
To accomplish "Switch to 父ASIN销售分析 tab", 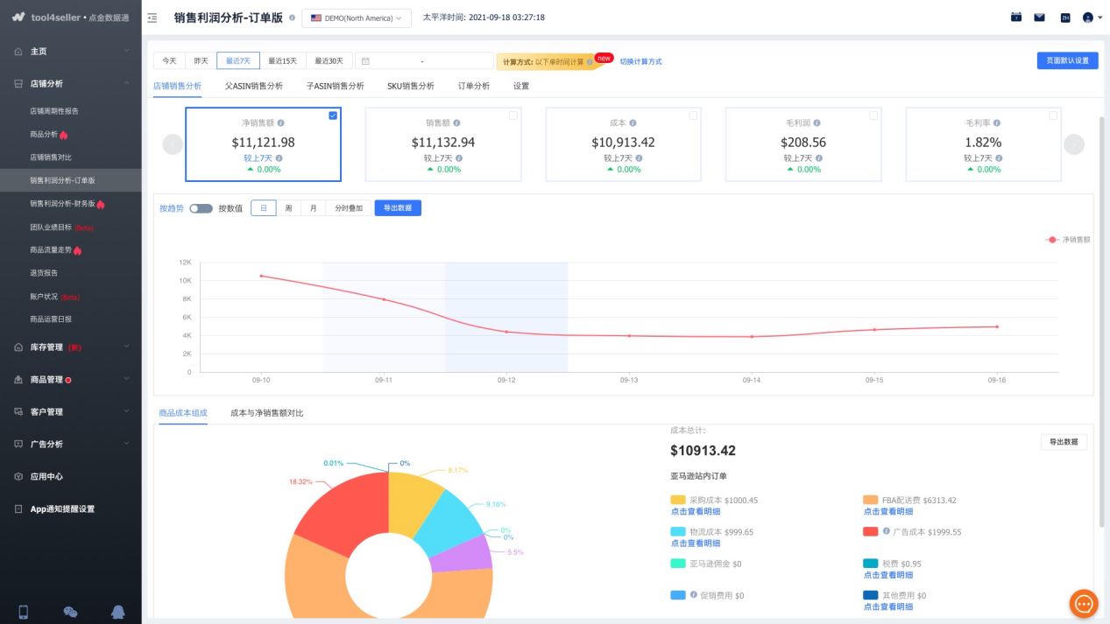I will (x=254, y=86).
